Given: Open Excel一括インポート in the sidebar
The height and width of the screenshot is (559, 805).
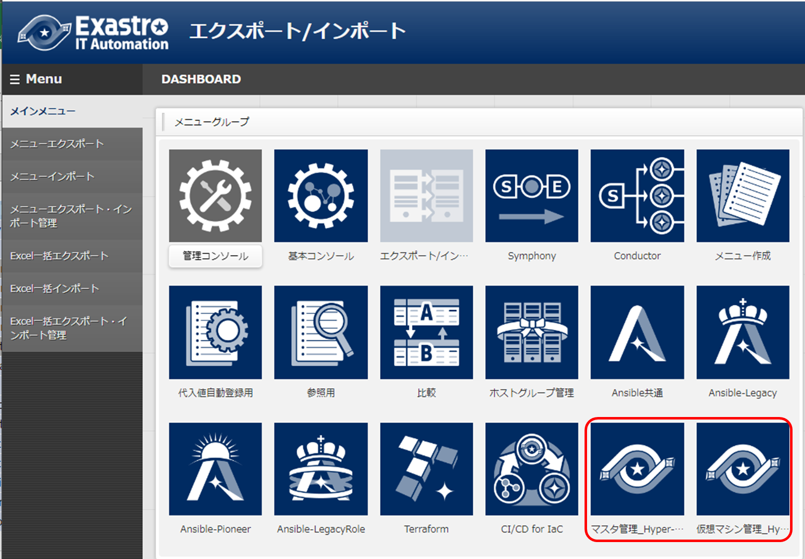Looking at the screenshot, I should point(72,288).
